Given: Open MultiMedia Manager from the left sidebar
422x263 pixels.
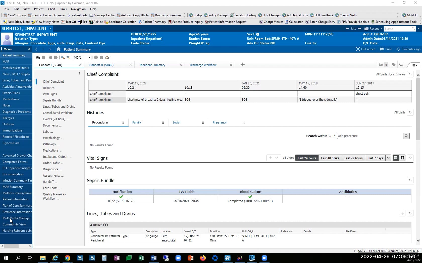Looking at the screenshot, I should [x=16, y=218].
